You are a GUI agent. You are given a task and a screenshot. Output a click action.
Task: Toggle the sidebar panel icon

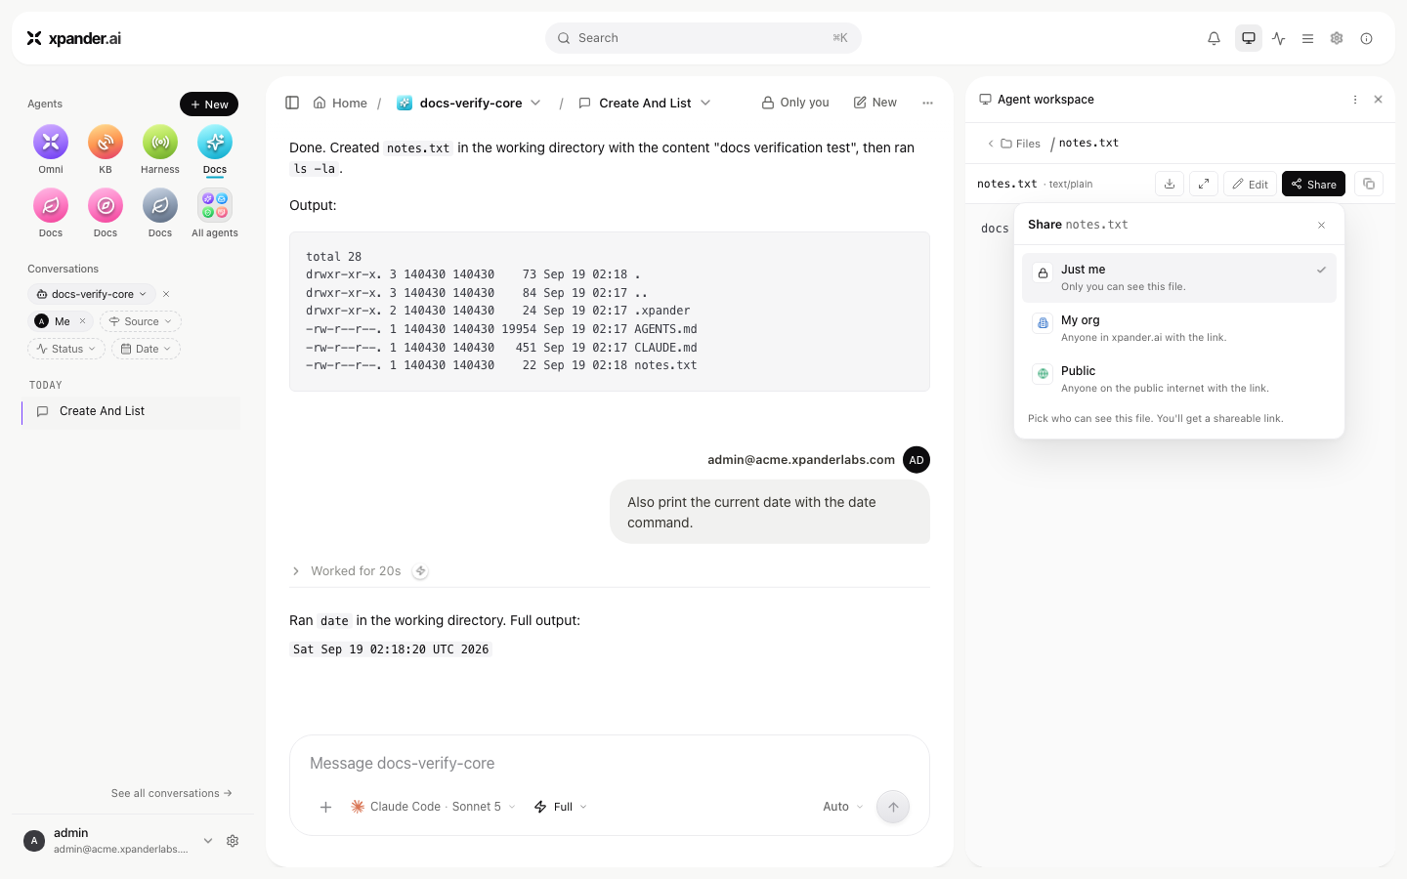(292, 103)
